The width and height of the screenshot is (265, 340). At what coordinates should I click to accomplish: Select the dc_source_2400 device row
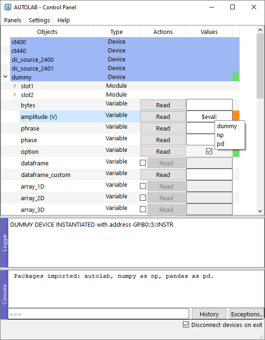[125, 59]
